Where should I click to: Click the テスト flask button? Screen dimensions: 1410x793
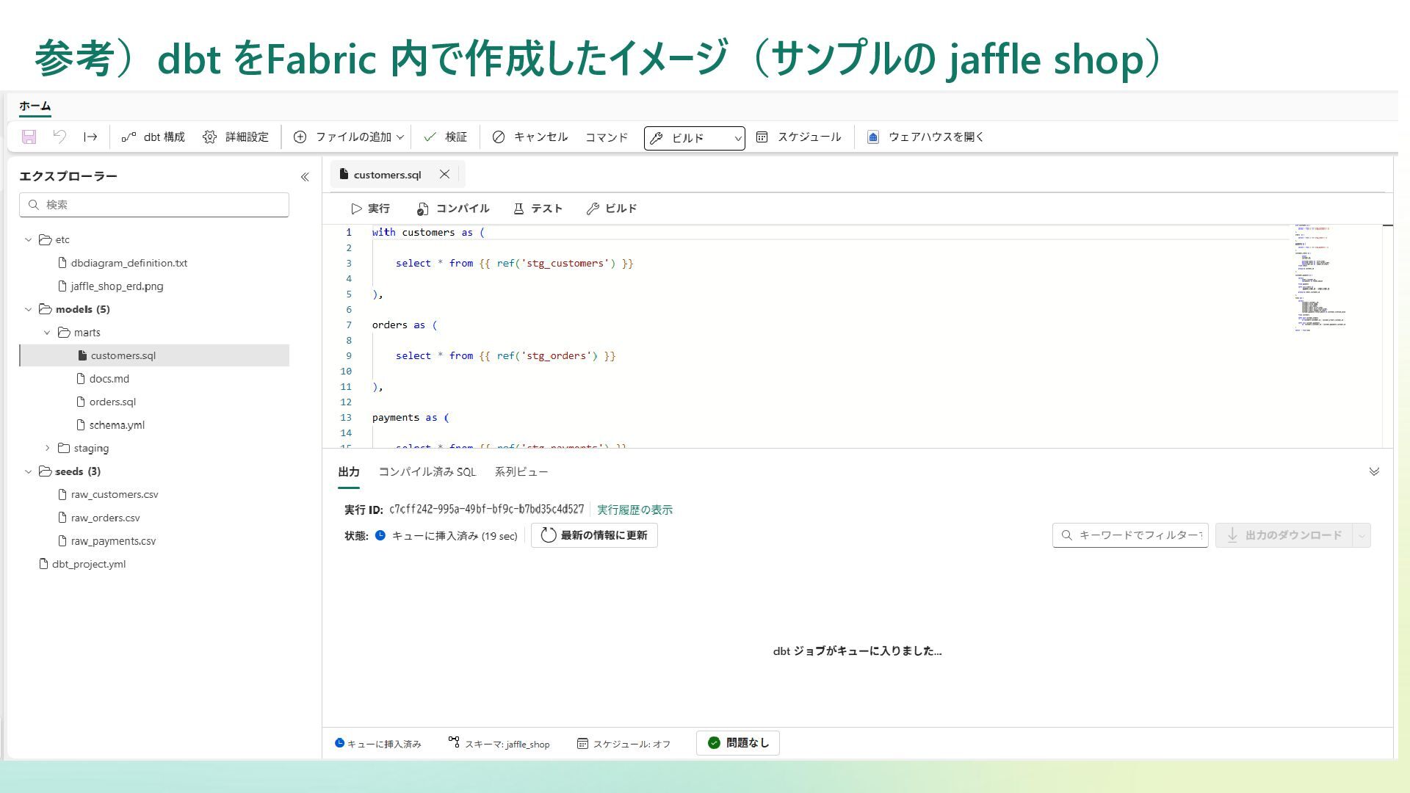pos(538,209)
